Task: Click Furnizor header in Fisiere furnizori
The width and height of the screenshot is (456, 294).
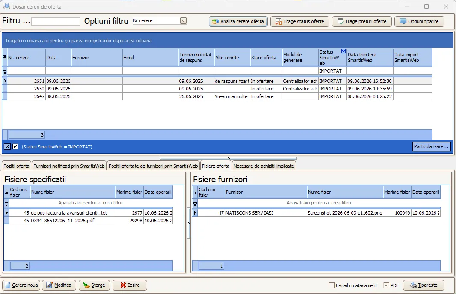Action: pyautogui.click(x=266, y=192)
